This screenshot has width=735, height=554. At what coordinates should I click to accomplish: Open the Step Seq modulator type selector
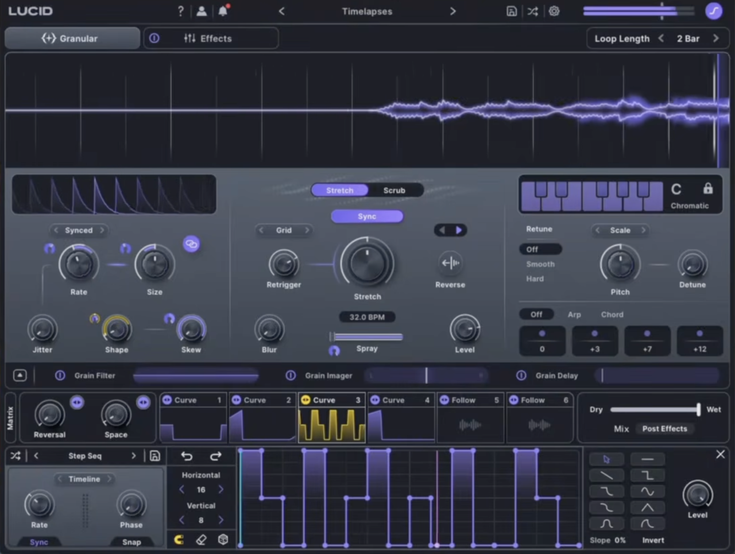click(x=85, y=456)
